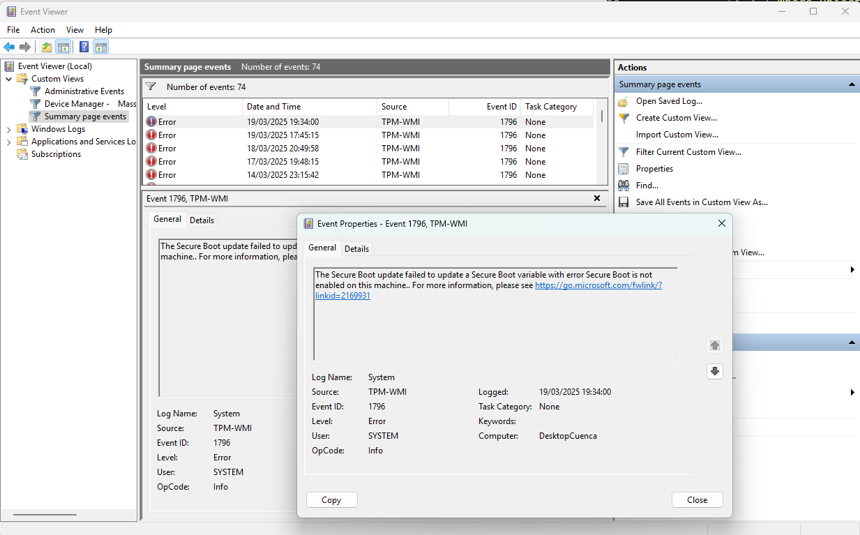This screenshot has height=535, width=860.
Task: Open the View menu
Action: (x=75, y=30)
